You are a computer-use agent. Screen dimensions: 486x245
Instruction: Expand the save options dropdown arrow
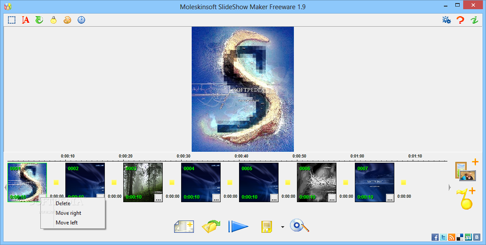pos(282,227)
